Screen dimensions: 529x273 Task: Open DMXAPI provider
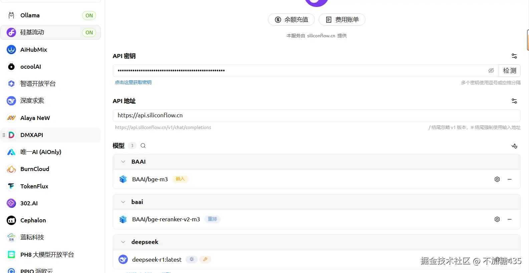point(50,135)
